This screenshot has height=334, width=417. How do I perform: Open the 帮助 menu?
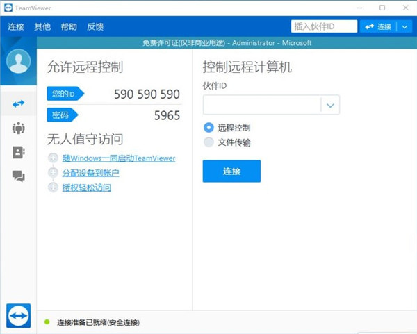click(x=69, y=26)
